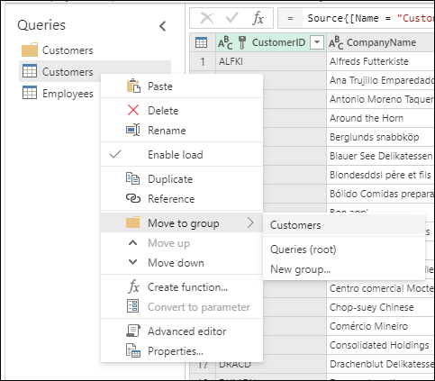
Task: Collapse the Queries pane with the chevron
Action: pos(162,26)
